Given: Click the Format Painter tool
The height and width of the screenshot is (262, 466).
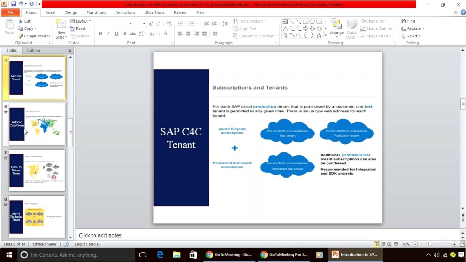Looking at the screenshot, I should [x=34, y=36].
